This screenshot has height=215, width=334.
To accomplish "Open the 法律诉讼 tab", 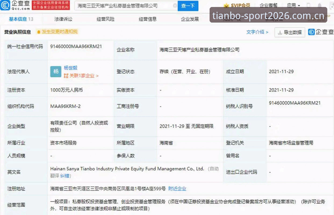I will pos(63,19).
